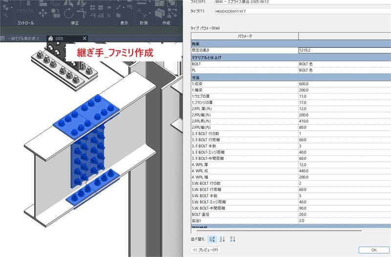Open the タイプ(T) type dropdown

(x=293, y=11)
